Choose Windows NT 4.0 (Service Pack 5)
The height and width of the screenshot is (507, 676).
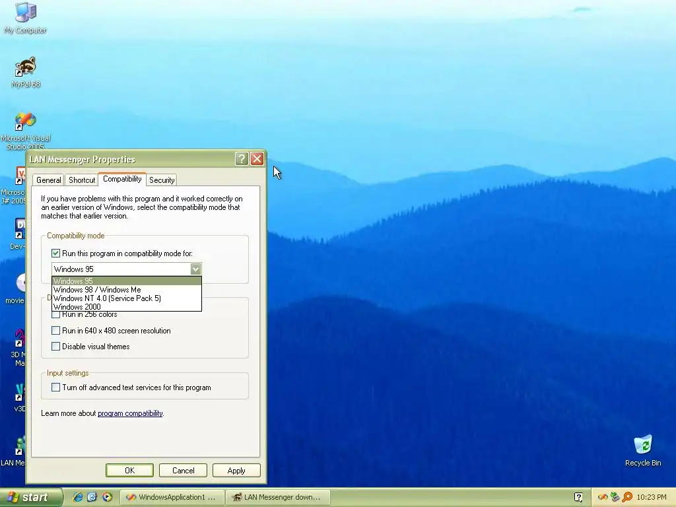(126, 298)
